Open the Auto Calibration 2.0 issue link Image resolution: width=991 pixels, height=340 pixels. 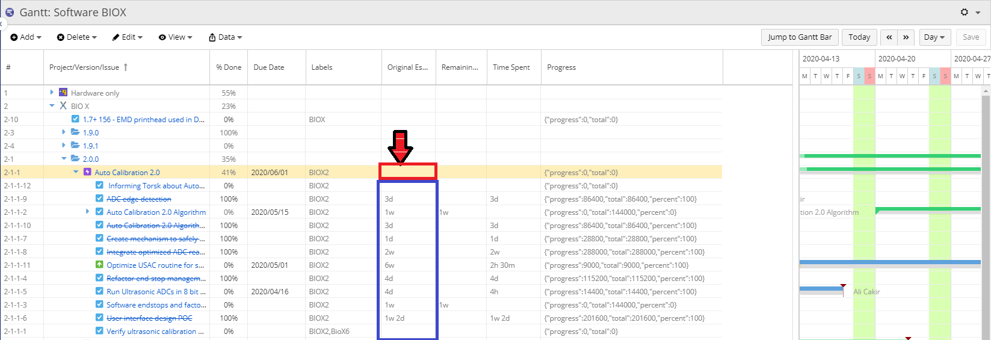tap(127, 172)
